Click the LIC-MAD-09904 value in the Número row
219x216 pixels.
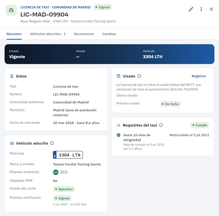coord(66,94)
